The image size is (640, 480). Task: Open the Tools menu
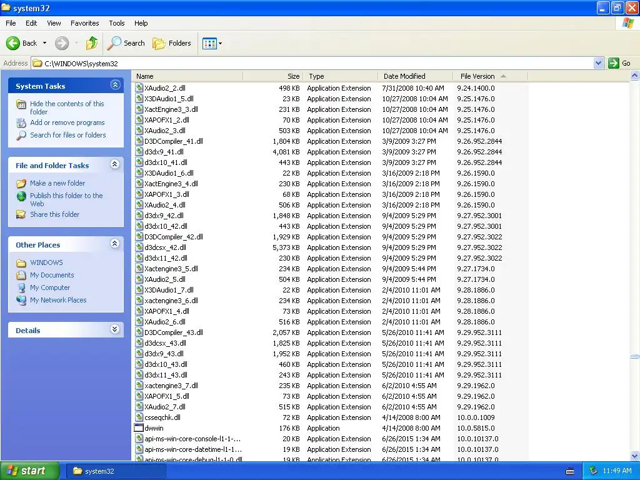pos(117,23)
